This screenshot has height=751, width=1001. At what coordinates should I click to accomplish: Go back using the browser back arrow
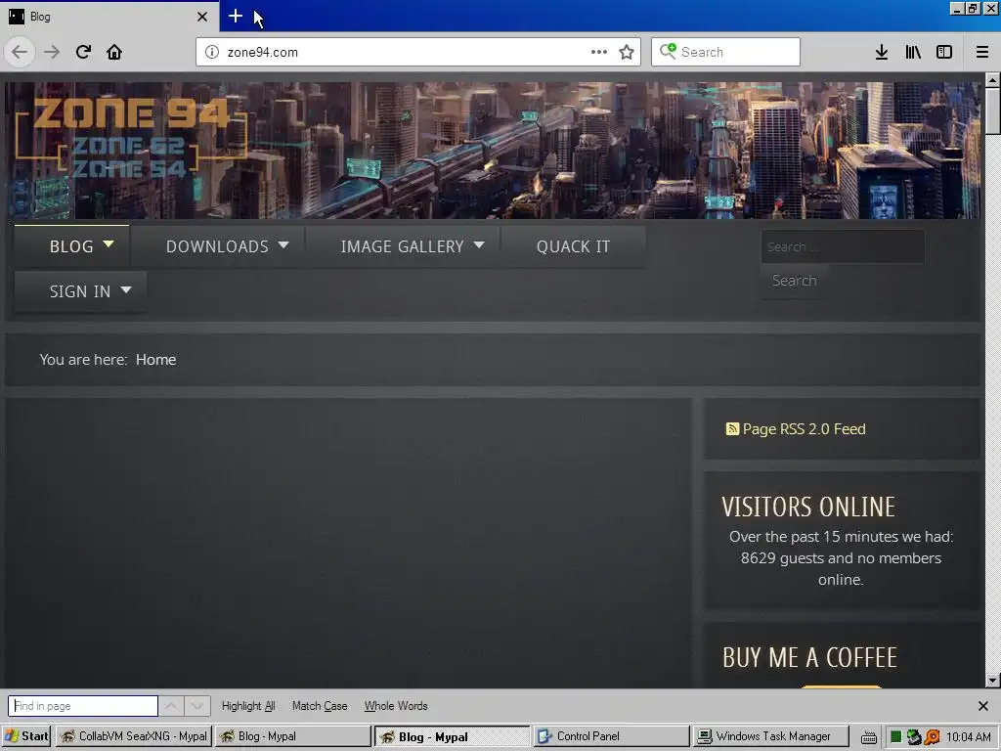tap(20, 52)
